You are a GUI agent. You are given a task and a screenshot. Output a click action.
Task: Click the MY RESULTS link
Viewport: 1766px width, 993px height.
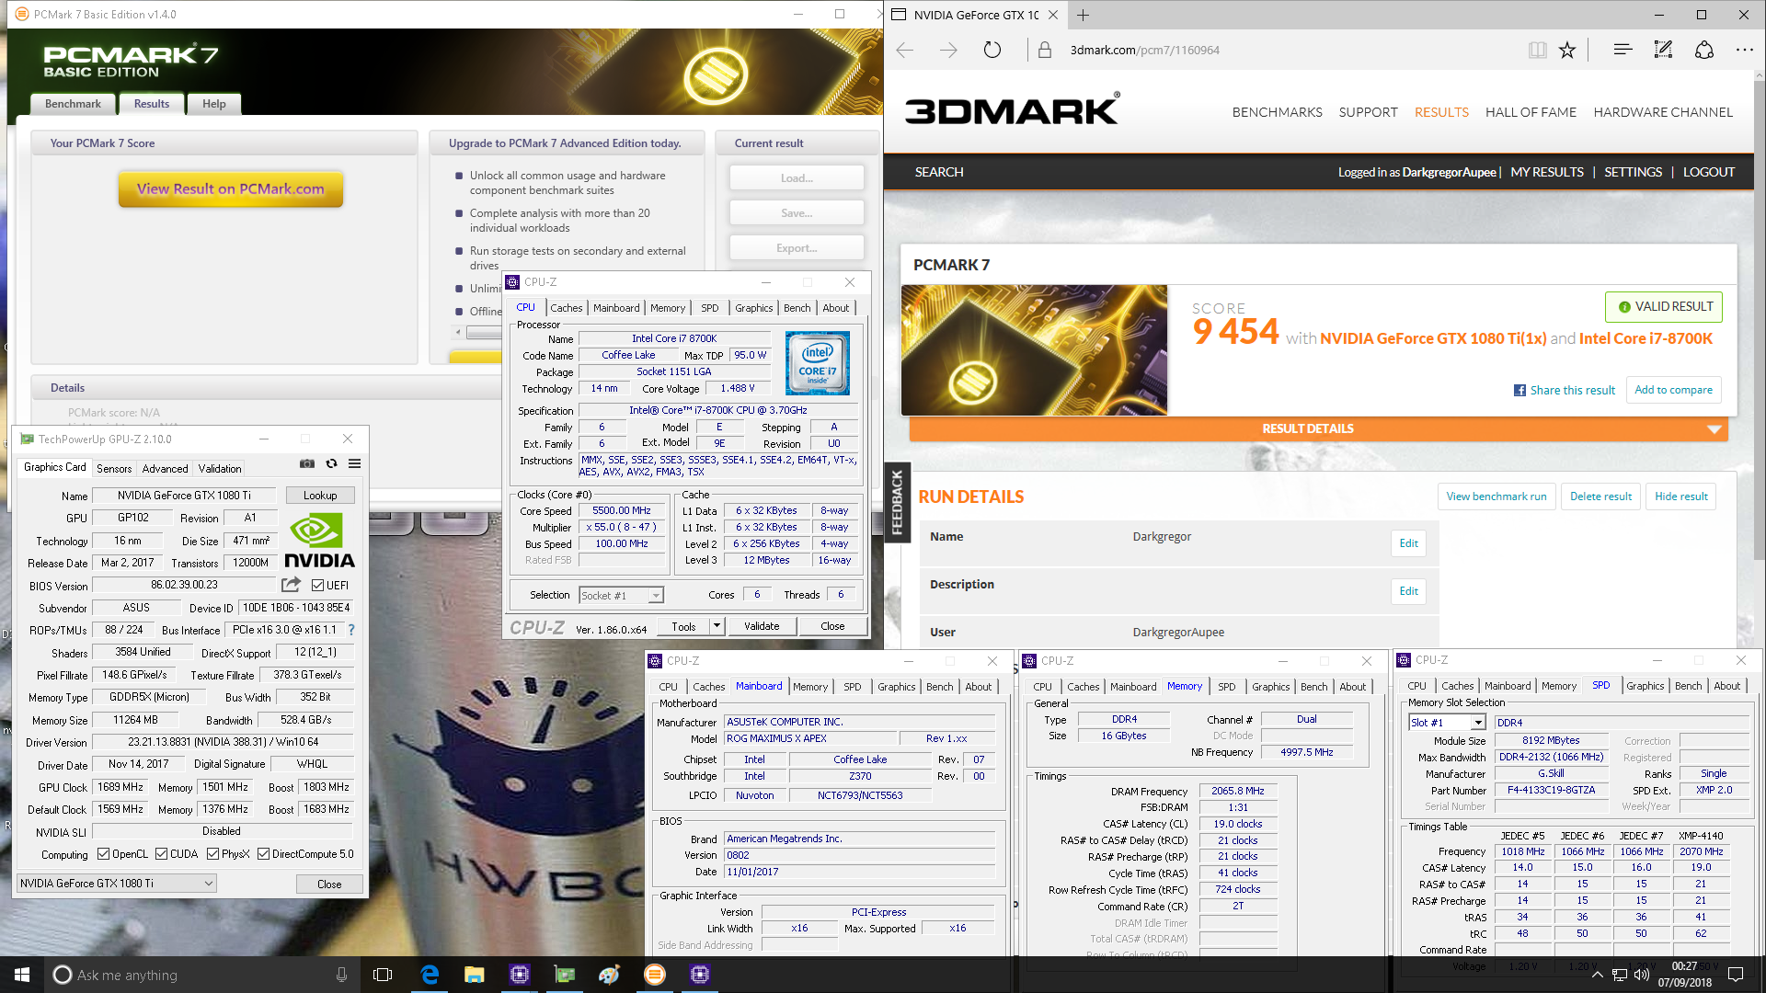1547,172
